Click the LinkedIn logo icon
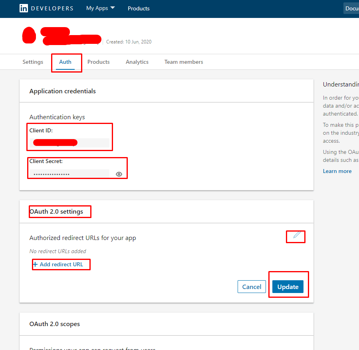359x350 pixels. 24,8
